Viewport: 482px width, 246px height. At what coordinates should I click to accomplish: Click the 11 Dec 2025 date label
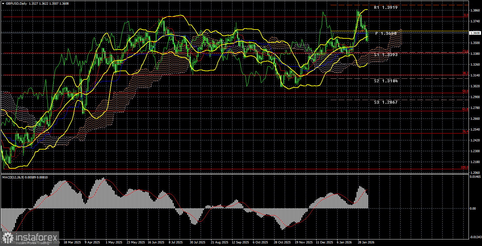[x=324, y=242]
